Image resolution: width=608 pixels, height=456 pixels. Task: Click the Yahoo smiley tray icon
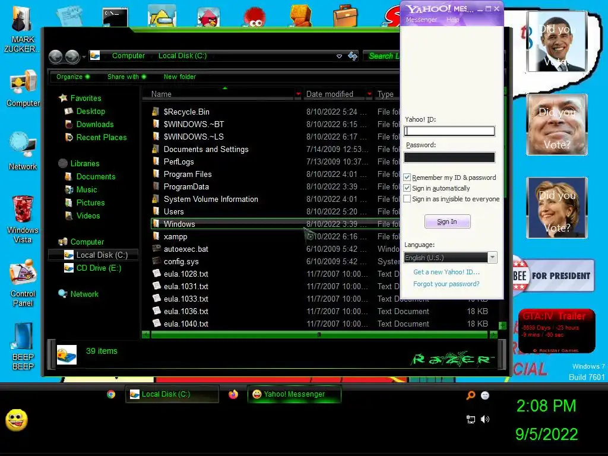tap(484, 395)
